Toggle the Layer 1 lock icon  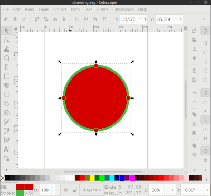tap(75, 190)
